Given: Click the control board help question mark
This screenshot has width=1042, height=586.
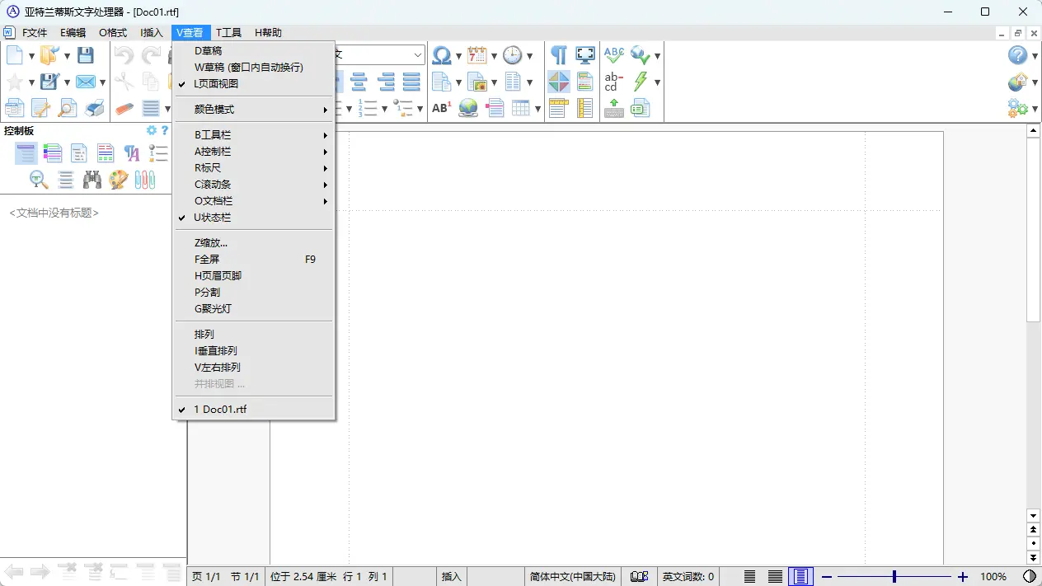Looking at the screenshot, I should point(165,130).
